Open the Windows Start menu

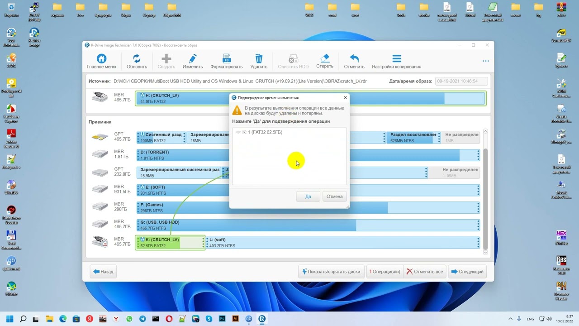pyautogui.click(x=10, y=319)
